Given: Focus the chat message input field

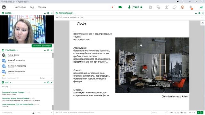Looking at the screenshot, I should (x=16, y=113).
